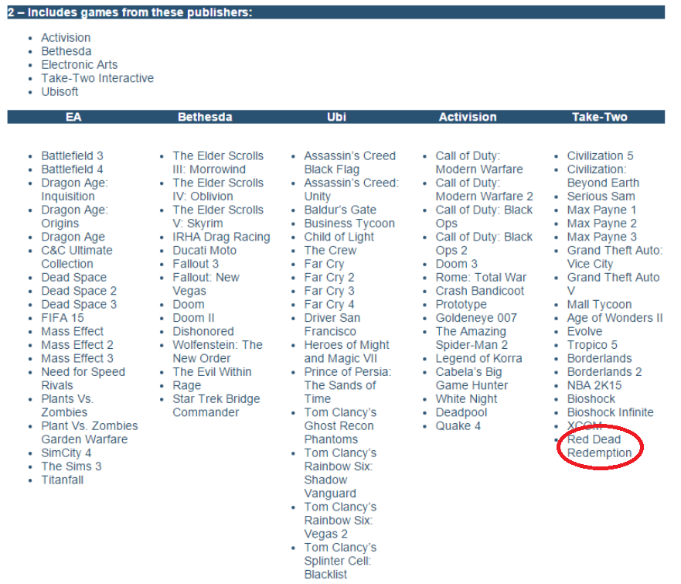Select 'Tom Clancy's Ghost Recon Phantoms' entry
This screenshot has width=681, height=584.
click(x=340, y=426)
